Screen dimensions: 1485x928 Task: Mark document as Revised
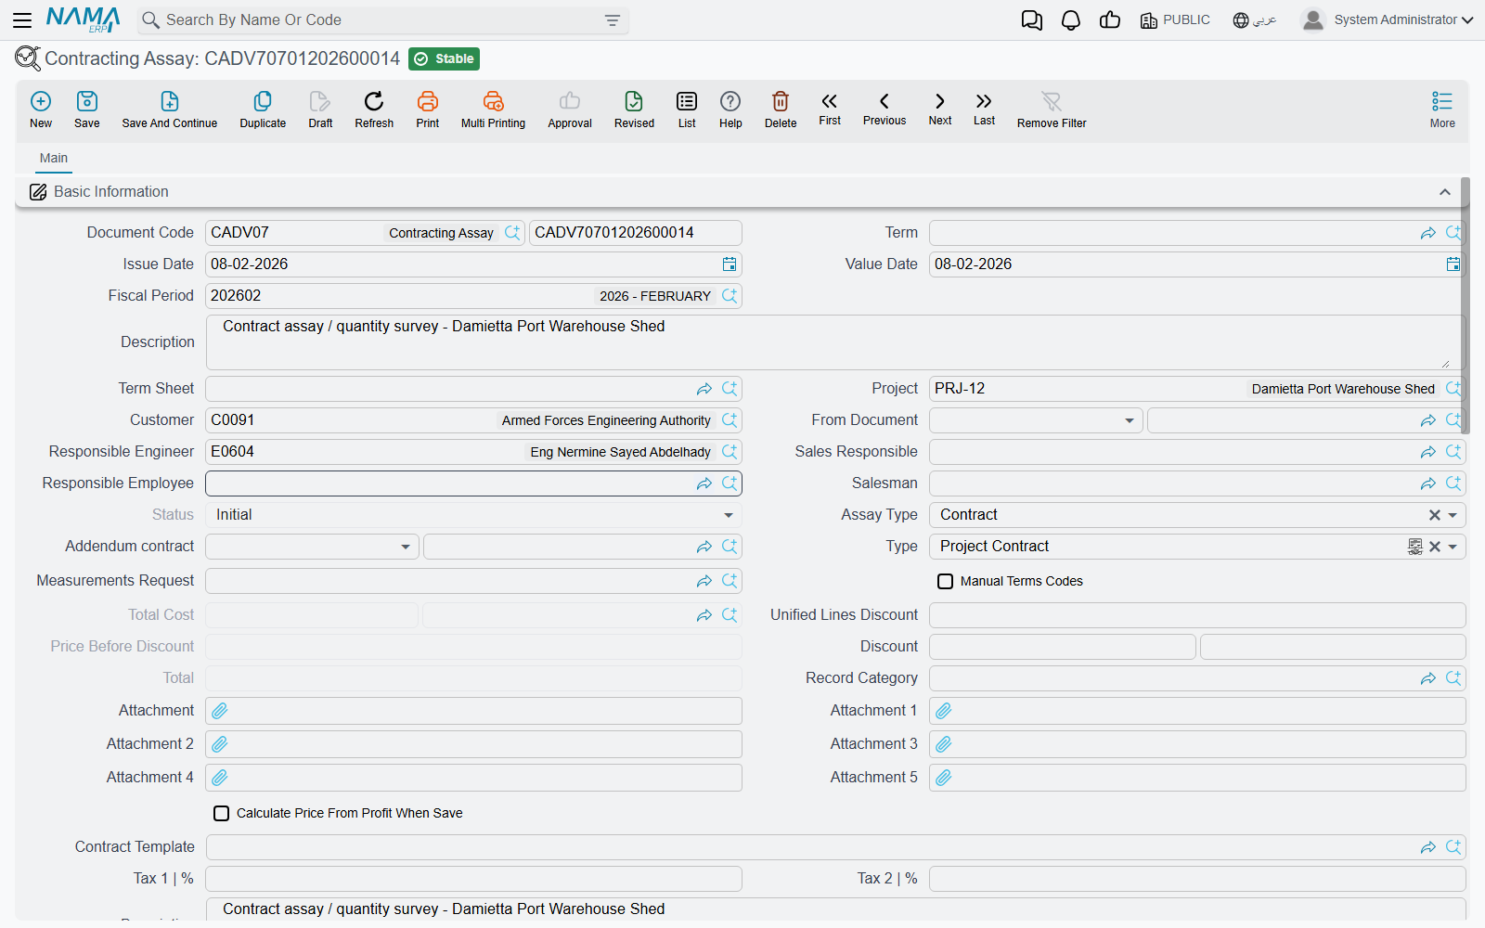click(x=634, y=110)
